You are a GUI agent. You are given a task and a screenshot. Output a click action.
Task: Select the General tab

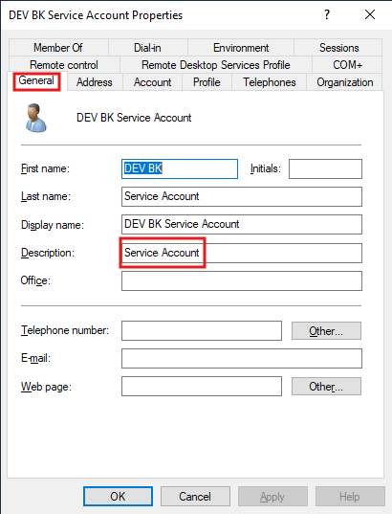pyautogui.click(x=36, y=80)
